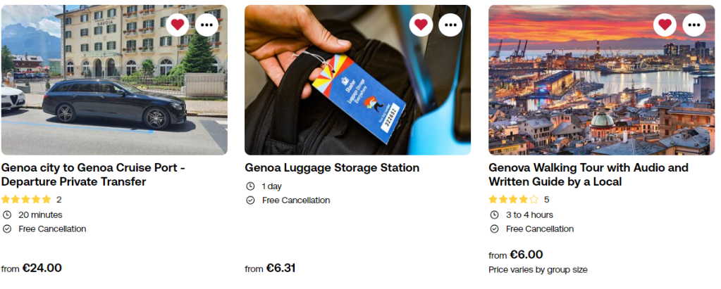This screenshot has width=721, height=289.
Task: Click the clock icon beside 20 minutes
Action: click(7, 215)
